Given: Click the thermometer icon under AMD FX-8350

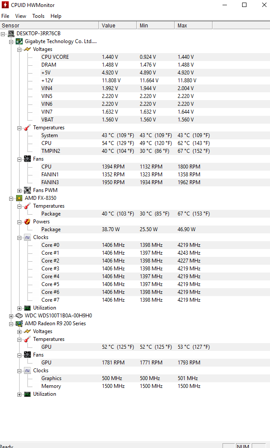Looking at the screenshot, I should [27, 206].
